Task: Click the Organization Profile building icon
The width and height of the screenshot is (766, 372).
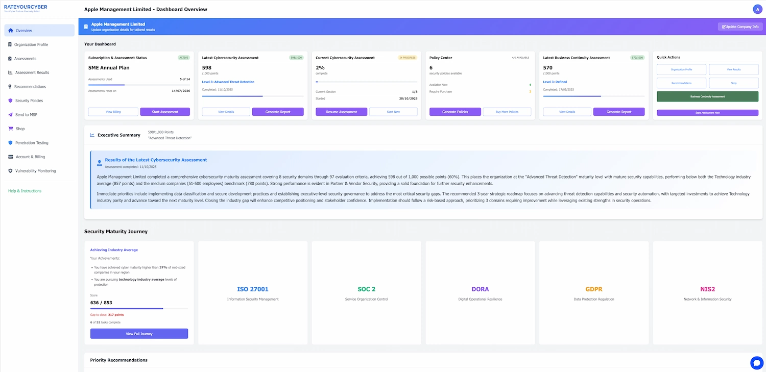Action: [11, 44]
